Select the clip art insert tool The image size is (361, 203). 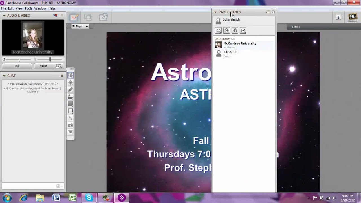71,132
